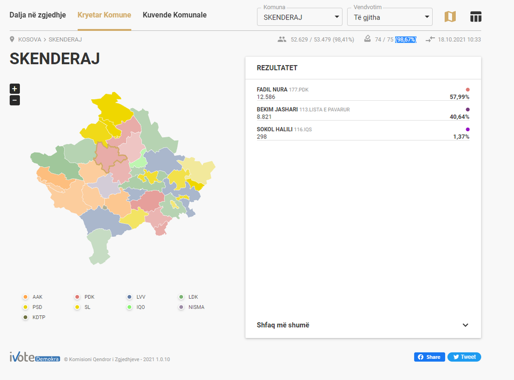Switch to Dalja në zgjedhje tab
This screenshot has height=380, width=514.
(x=38, y=15)
